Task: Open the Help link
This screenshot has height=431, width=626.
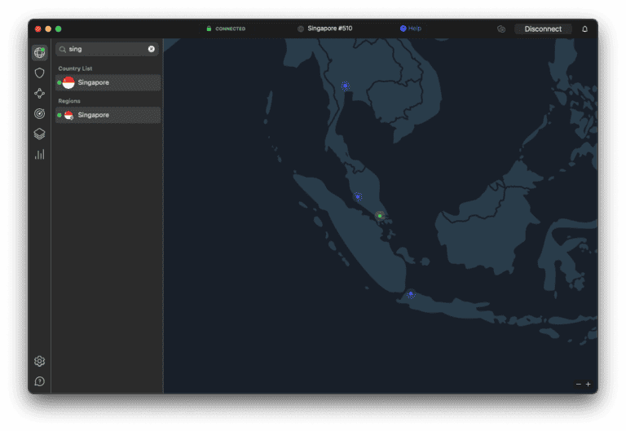Action: [x=411, y=29]
